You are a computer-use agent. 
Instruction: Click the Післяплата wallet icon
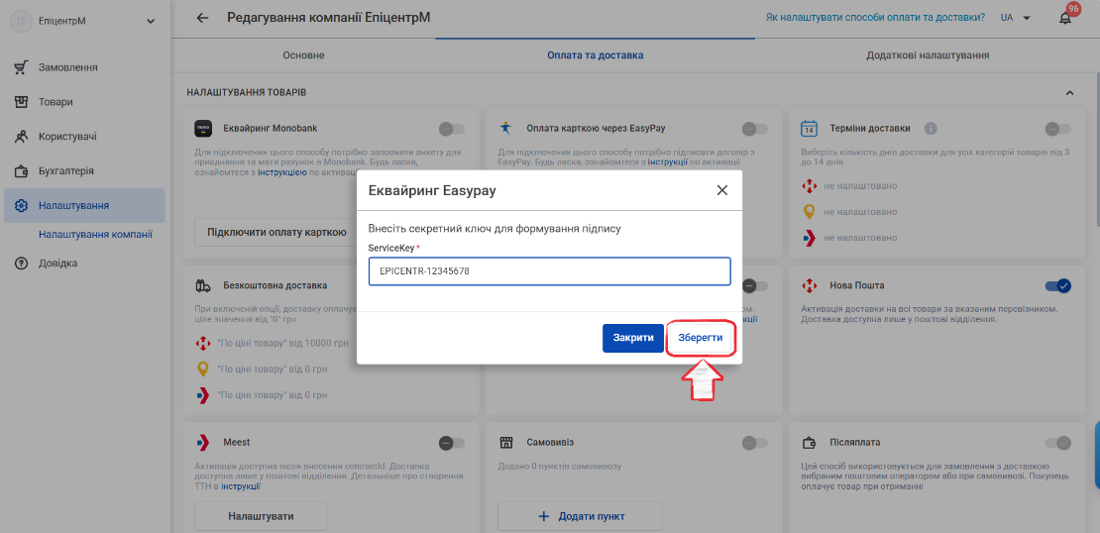809,443
